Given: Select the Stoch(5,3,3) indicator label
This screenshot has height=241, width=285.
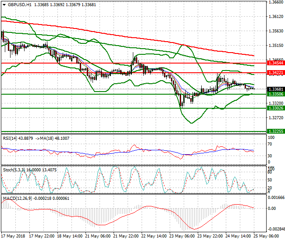Looking at the screenshot, I should pos(14,170).
